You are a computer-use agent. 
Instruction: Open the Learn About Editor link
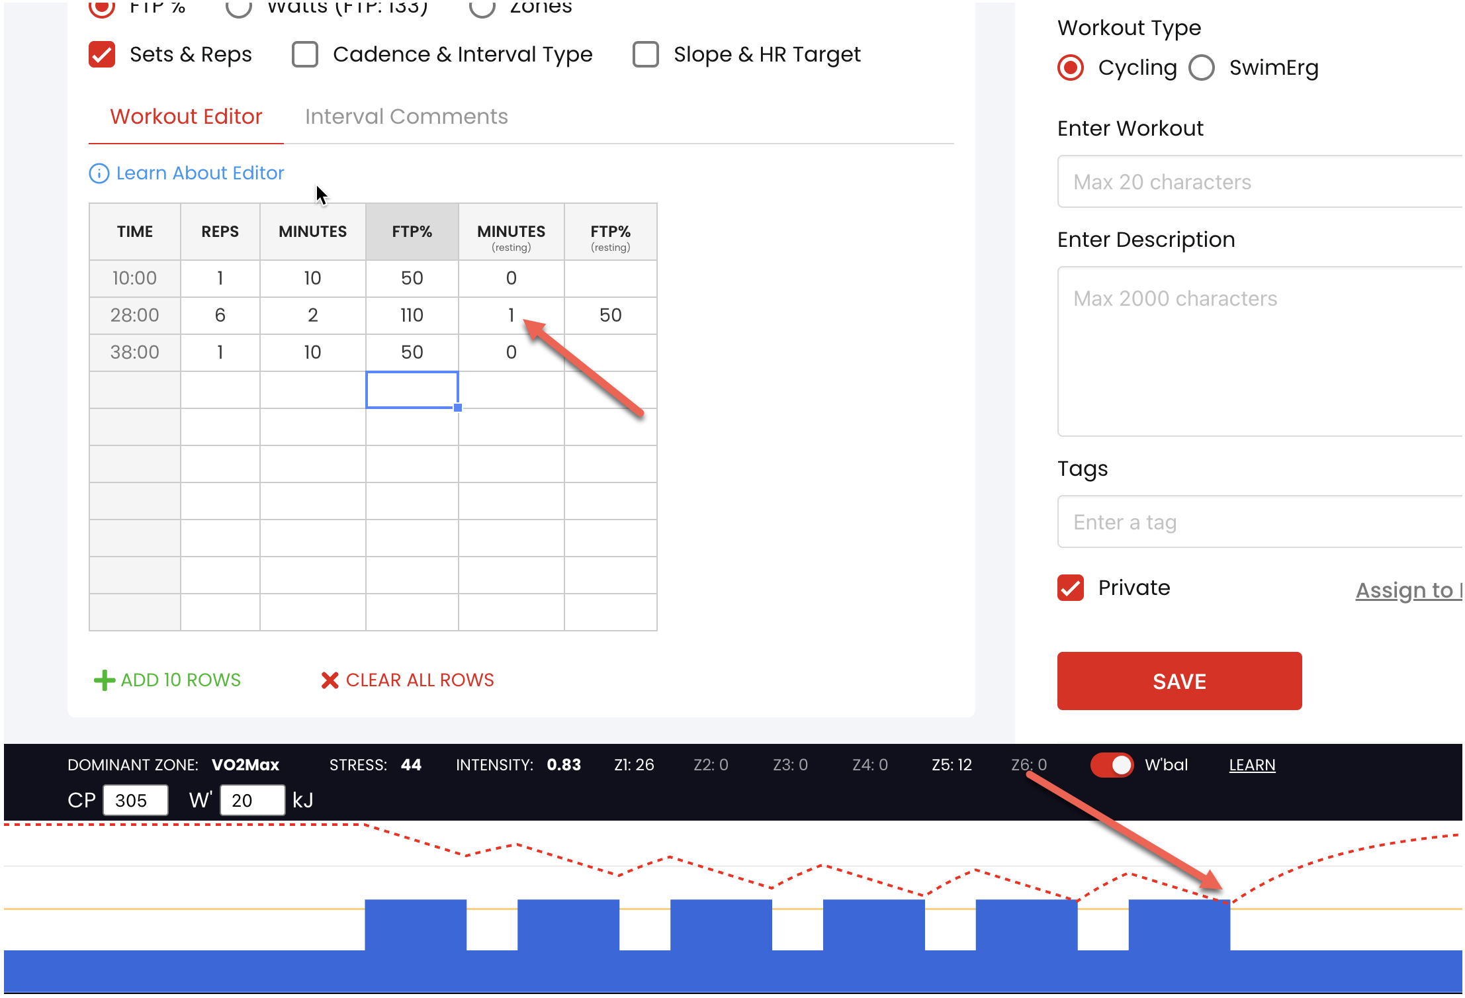point(200,173)
